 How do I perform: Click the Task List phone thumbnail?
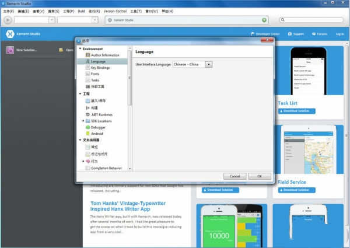click(308, 71)
